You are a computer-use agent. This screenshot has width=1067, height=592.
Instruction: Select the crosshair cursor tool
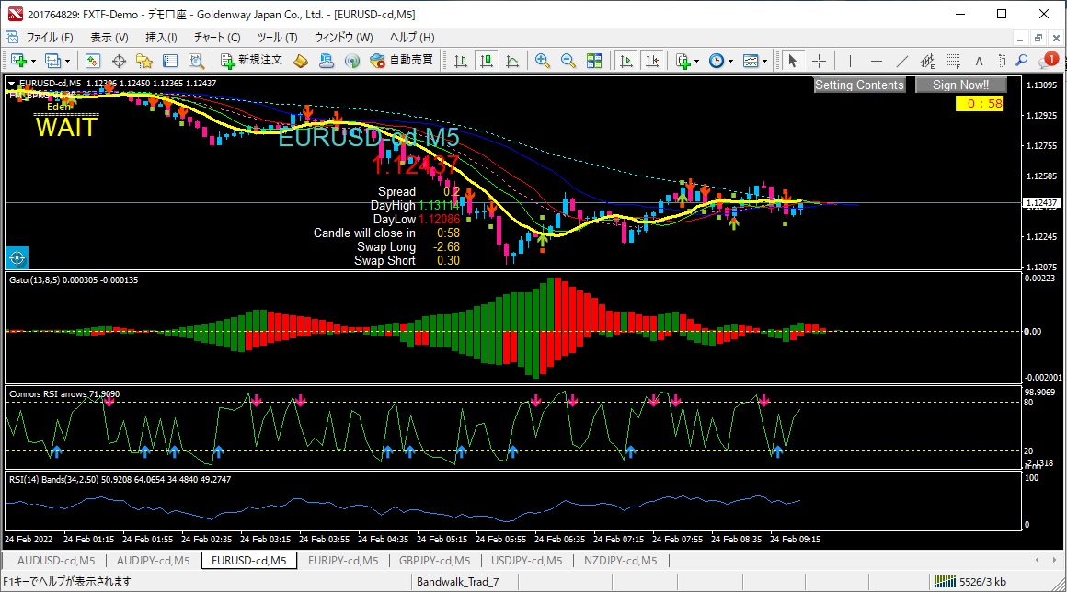click(x=818, y=61)
